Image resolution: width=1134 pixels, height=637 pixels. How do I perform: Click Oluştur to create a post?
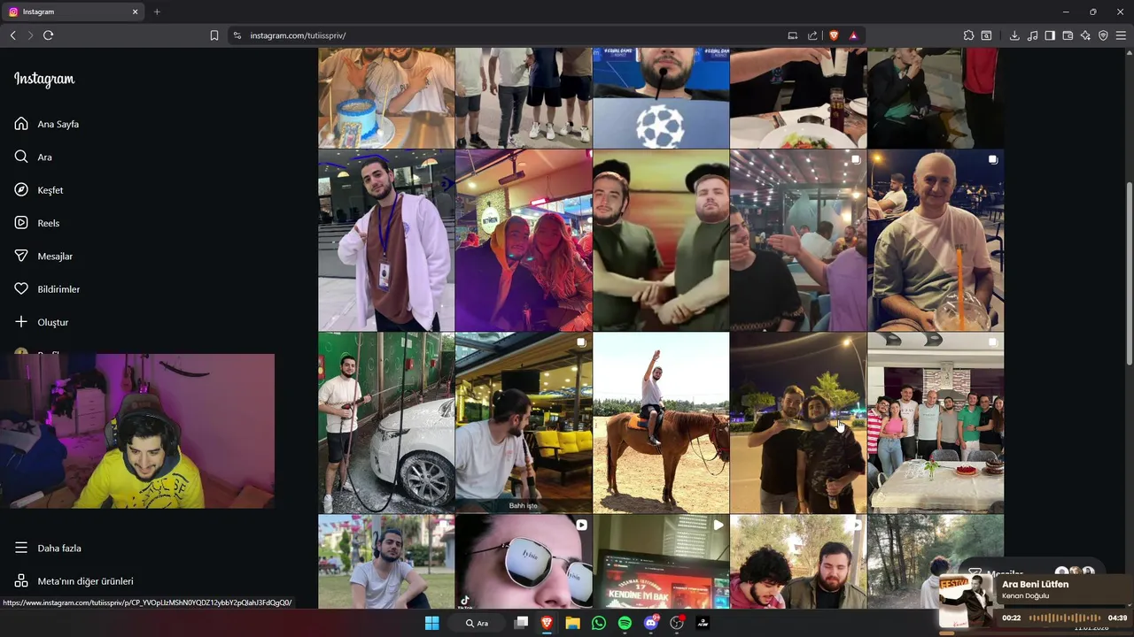(42, 322)
